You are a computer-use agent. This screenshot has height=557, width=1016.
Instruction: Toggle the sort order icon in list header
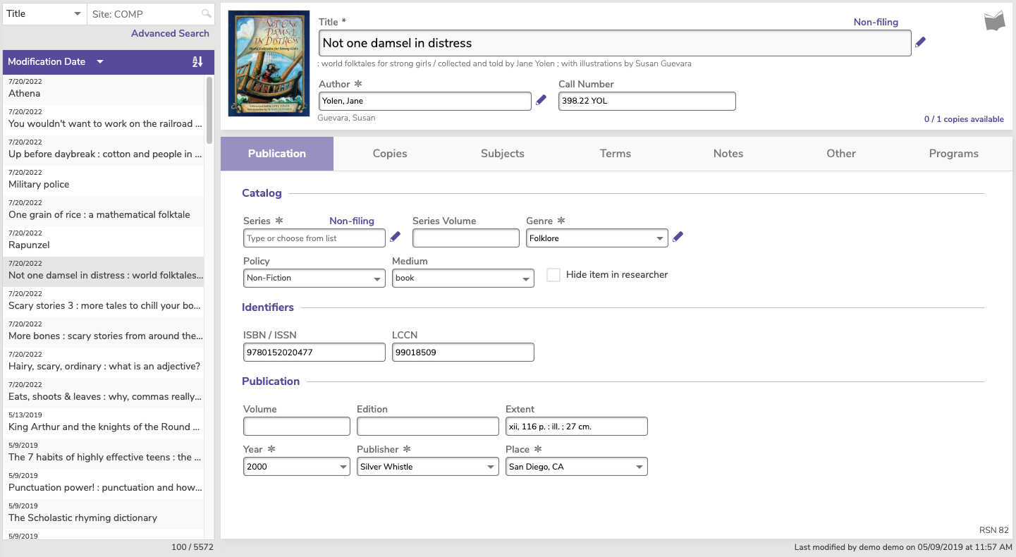tap(197, 62)
